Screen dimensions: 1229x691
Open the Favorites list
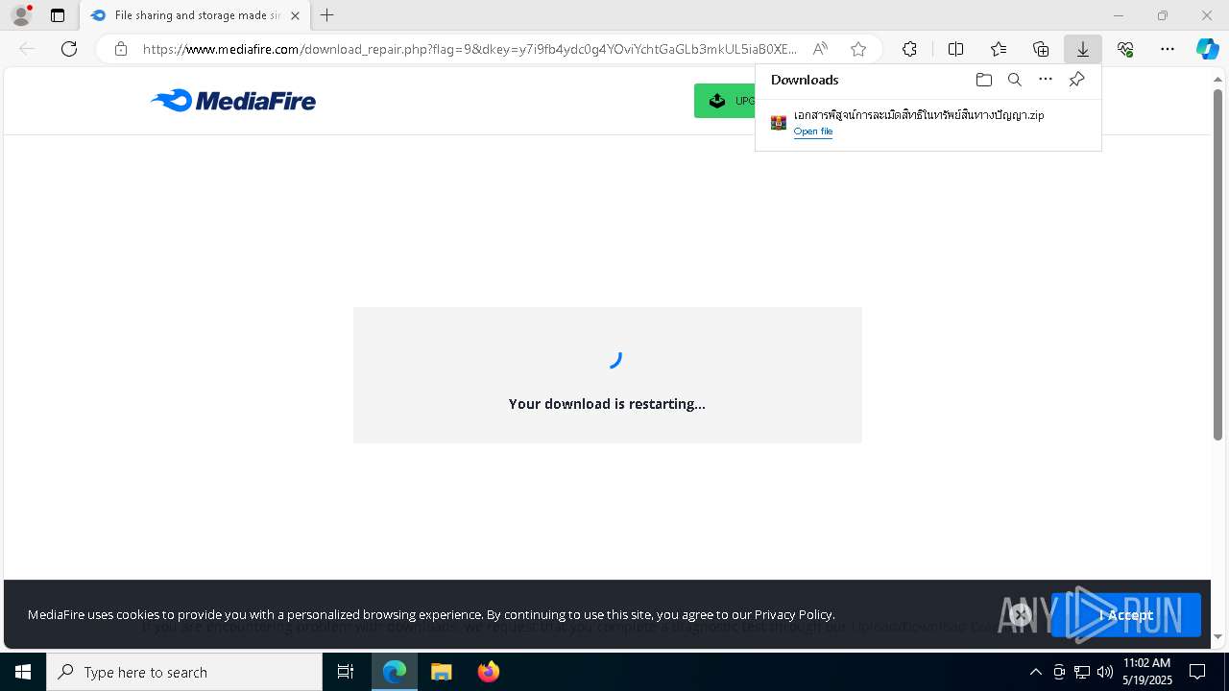coord(999,49)
